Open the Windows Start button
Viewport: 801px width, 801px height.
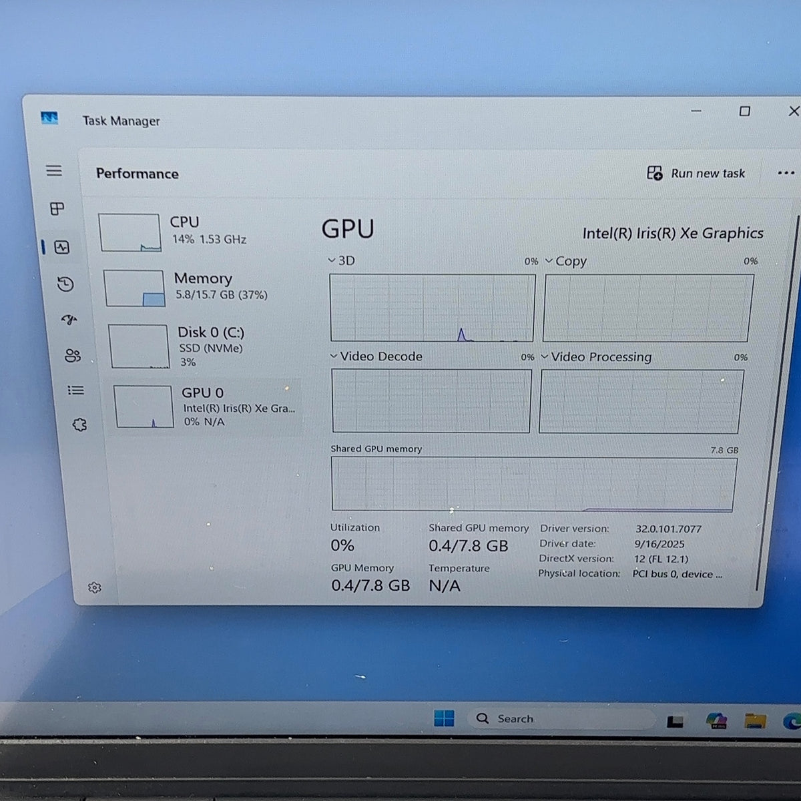[444, 718]
